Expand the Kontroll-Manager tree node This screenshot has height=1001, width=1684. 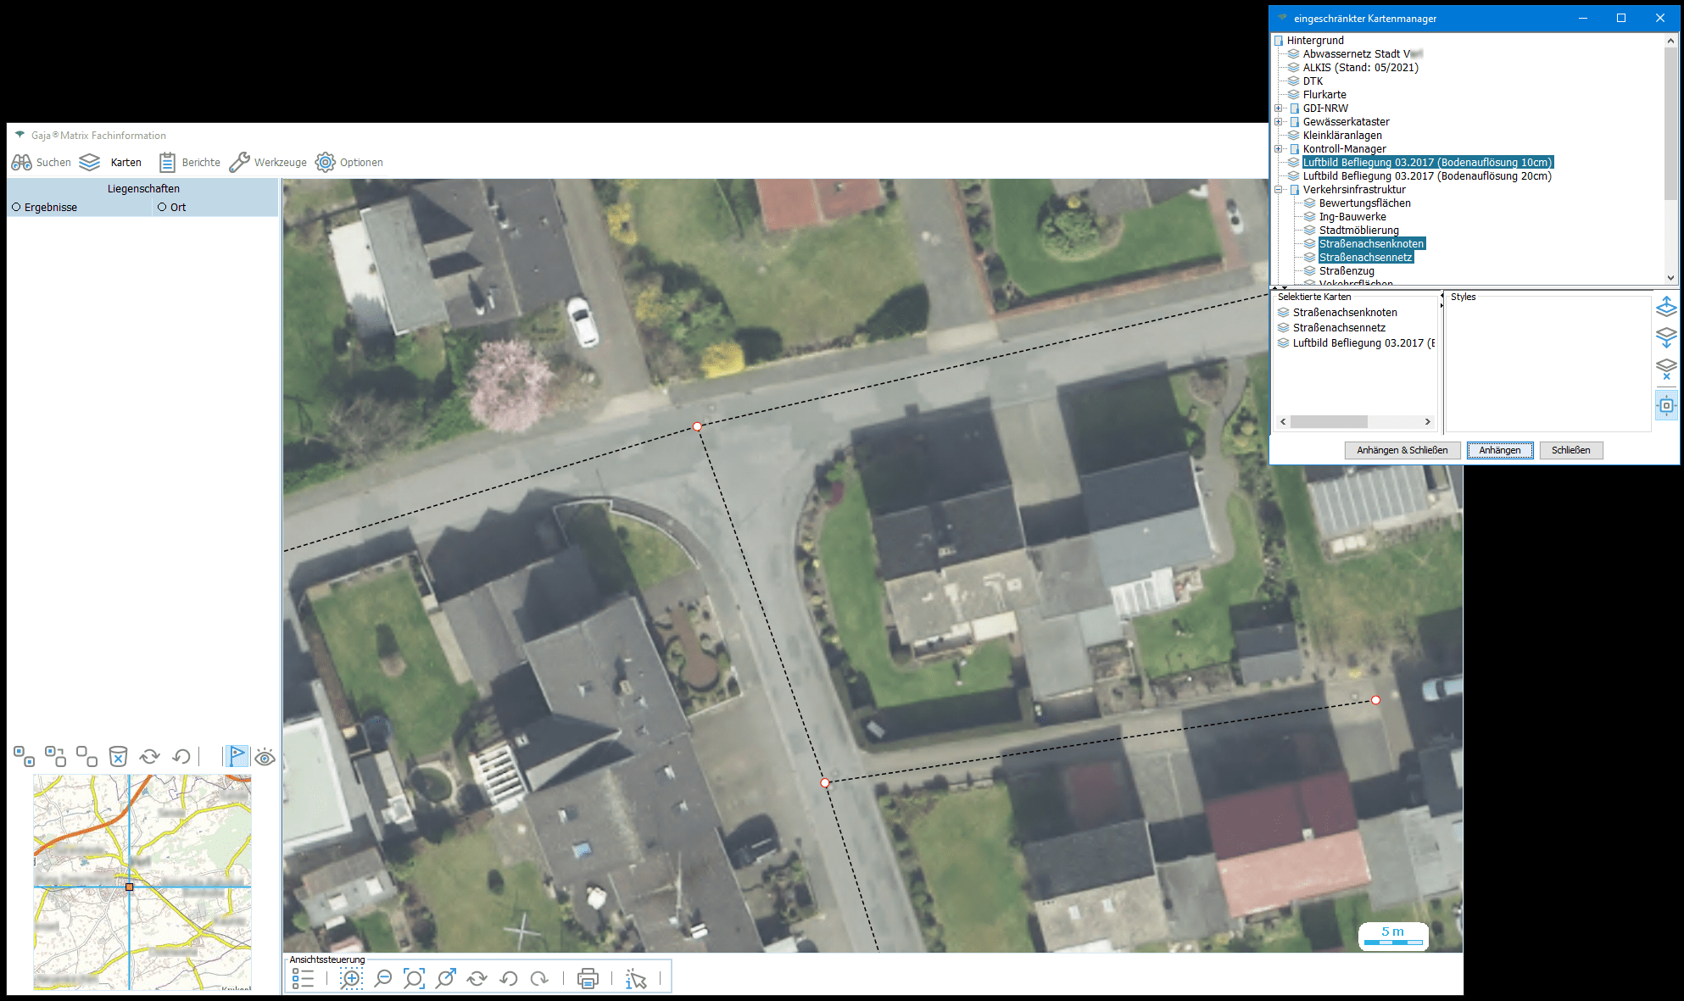(1279, 149)
